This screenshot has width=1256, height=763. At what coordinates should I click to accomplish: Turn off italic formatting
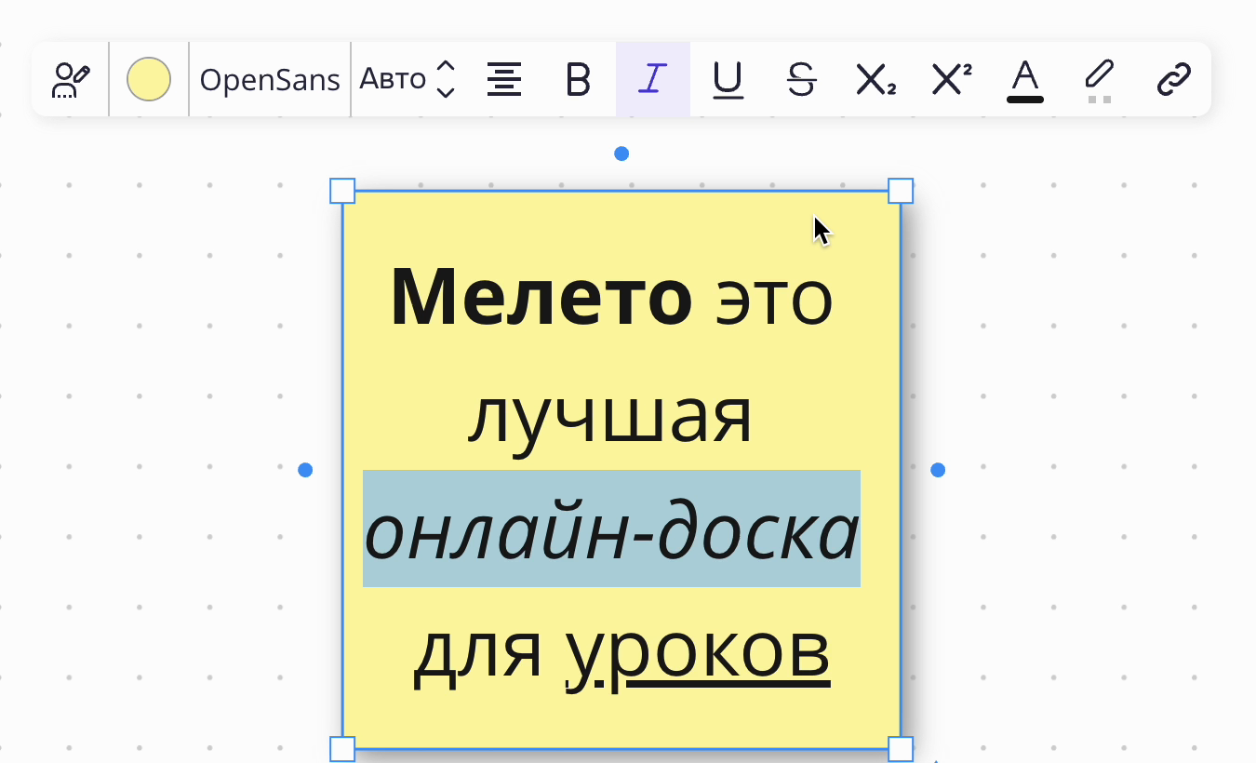click(x=653, y=79)
